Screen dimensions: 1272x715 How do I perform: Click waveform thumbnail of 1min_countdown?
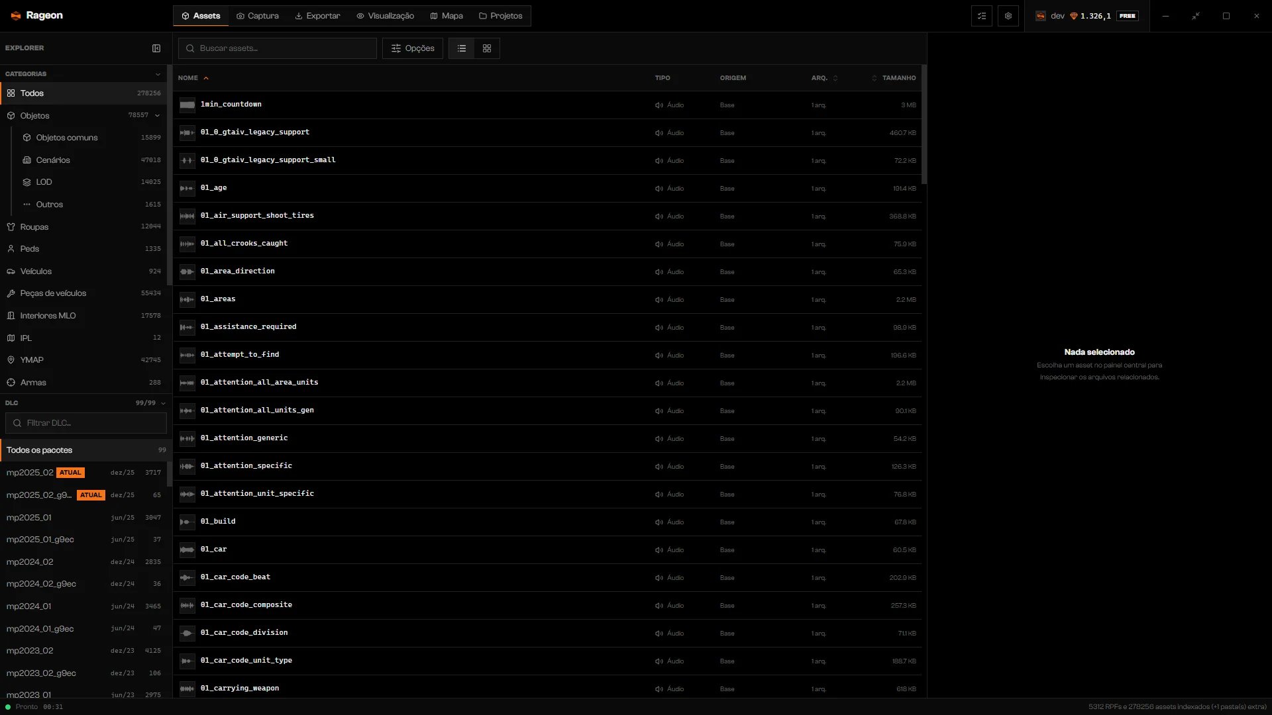187,105
